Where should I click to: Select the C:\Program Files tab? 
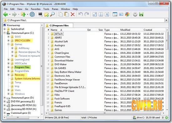pos(59,25)
